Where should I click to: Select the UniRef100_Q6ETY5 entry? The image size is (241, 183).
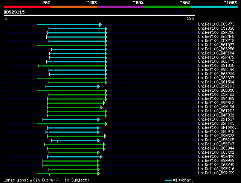(216, 62)
